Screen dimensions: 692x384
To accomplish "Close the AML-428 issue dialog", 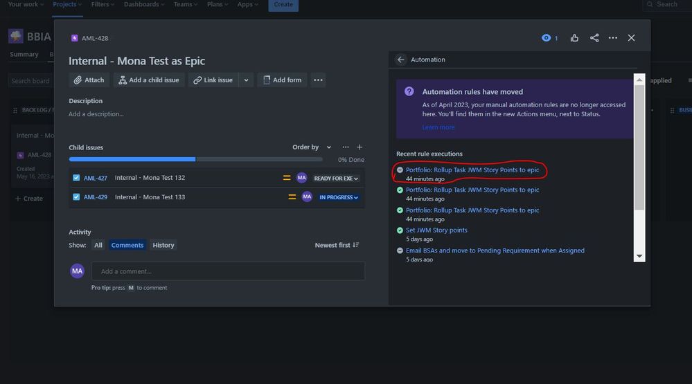I will pos(631,38).
